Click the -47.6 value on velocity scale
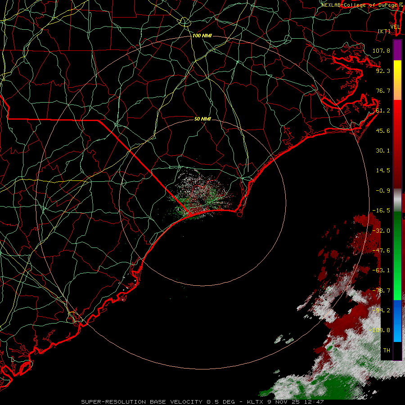The height and width of the screenshot is (405, 405). 381,251
